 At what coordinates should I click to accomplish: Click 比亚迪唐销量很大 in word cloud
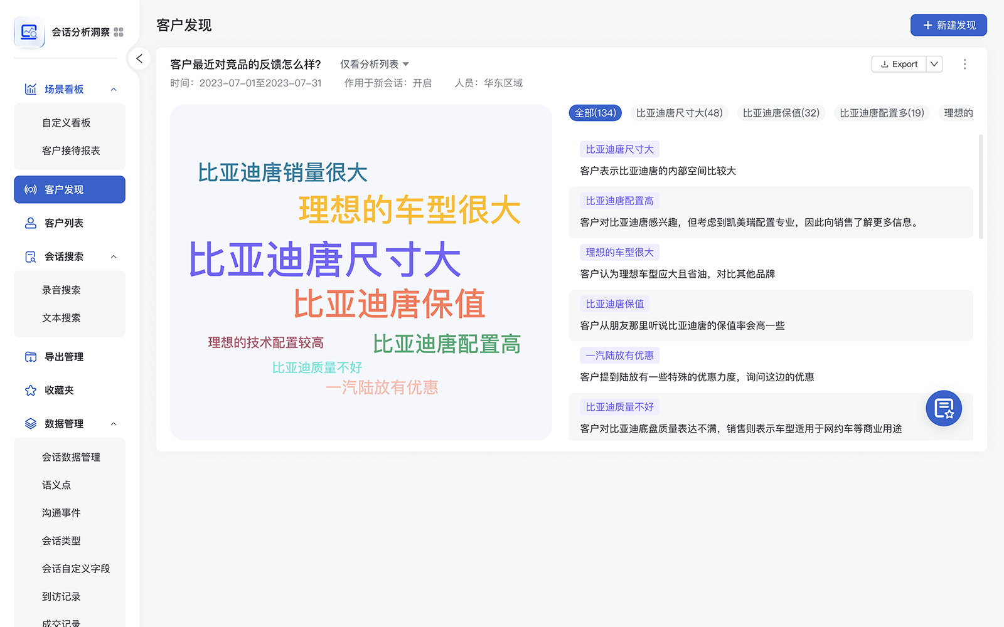[x=282, y=172]
